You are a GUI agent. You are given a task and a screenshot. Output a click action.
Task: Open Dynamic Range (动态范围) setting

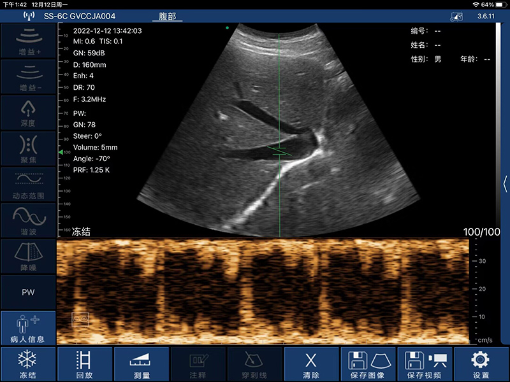coord(28,185)
